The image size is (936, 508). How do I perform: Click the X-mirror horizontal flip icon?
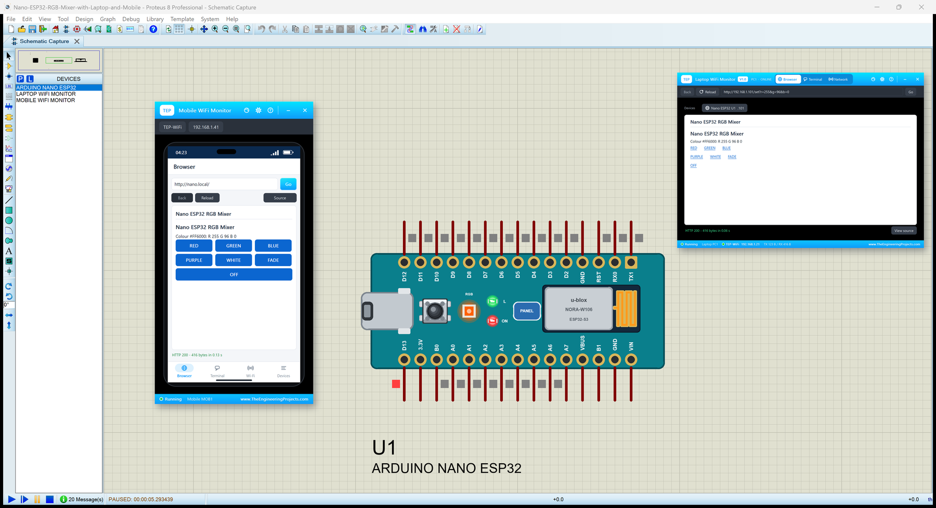coord(9,315)
